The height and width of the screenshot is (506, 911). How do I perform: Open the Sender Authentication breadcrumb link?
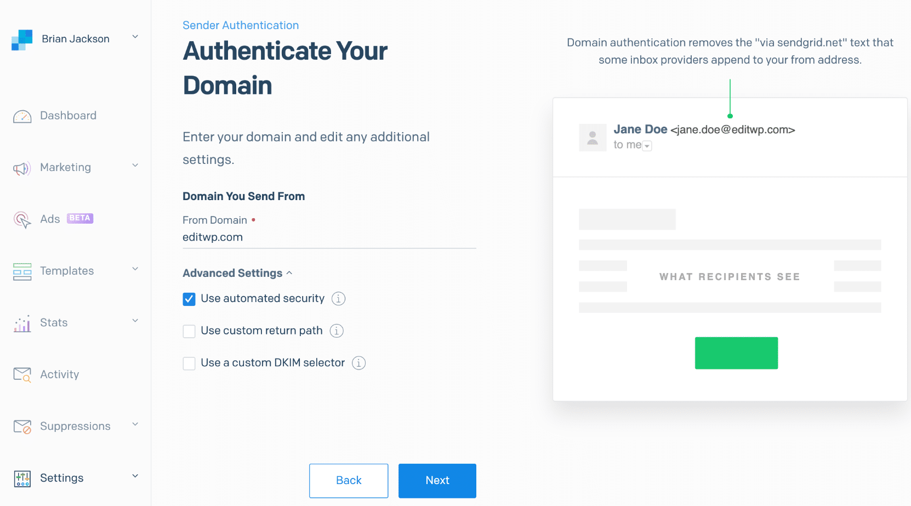point(241,25)
